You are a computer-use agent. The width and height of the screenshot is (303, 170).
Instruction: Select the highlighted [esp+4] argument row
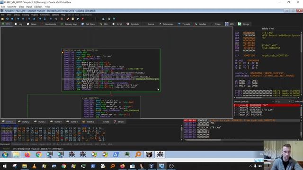pos(267,105)
